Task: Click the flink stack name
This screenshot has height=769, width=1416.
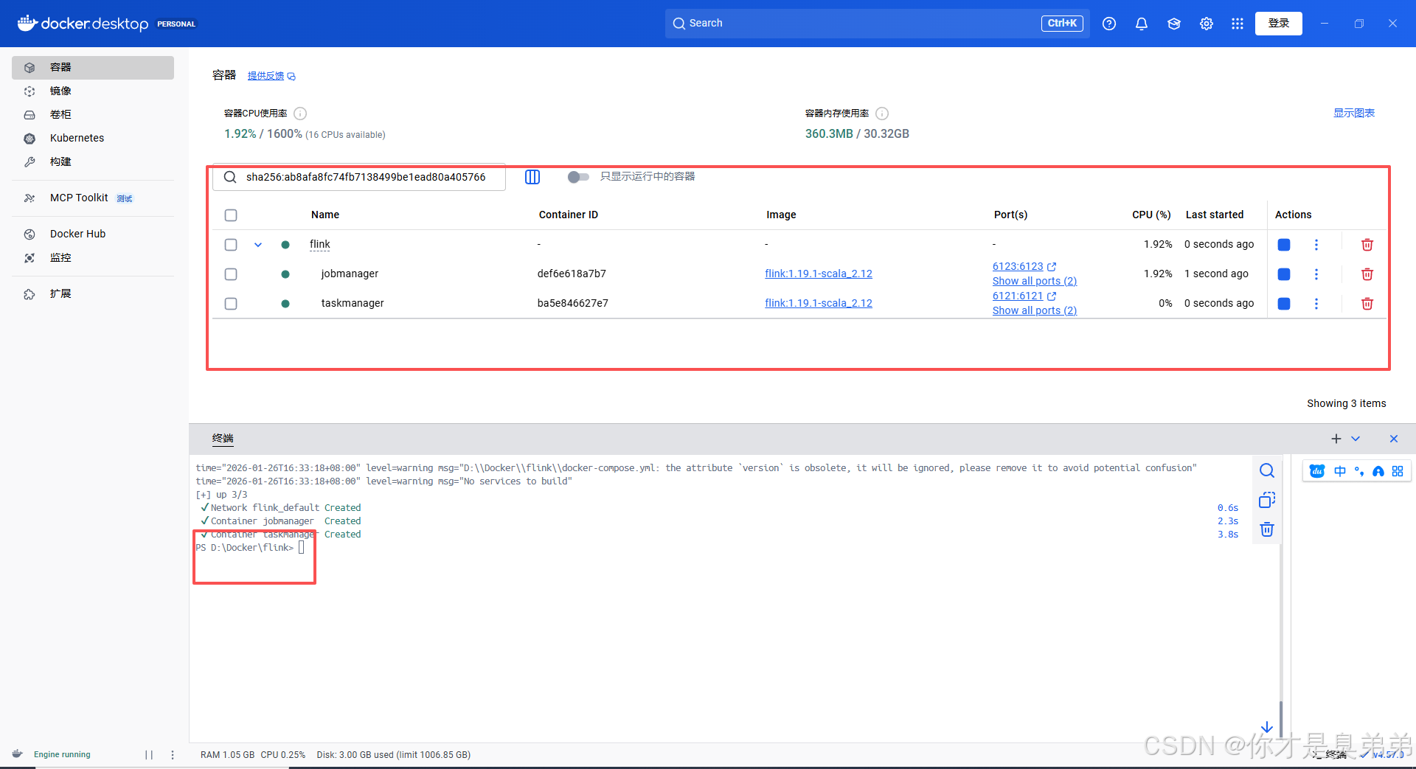Action: pos(320,244)
